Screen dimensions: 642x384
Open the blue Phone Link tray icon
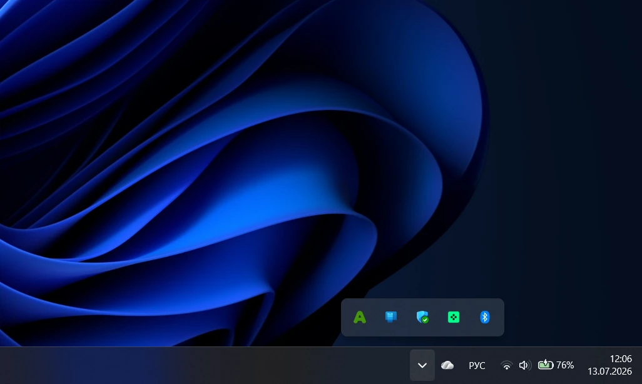point(391,317)
